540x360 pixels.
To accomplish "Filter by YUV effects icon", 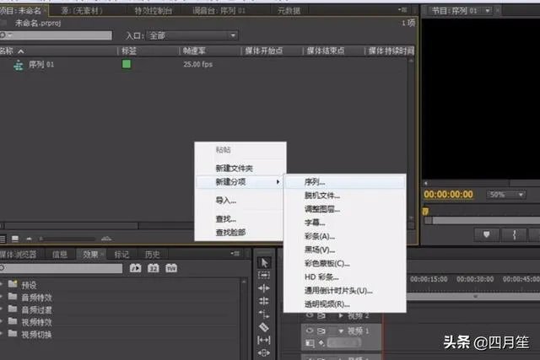I will coord(171,268).
